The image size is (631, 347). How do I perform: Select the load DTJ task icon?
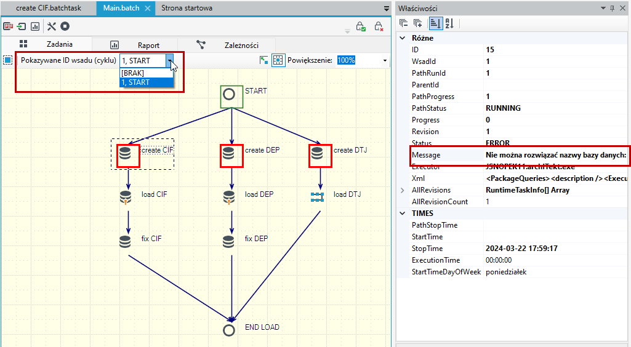click(x=317, y=197)
